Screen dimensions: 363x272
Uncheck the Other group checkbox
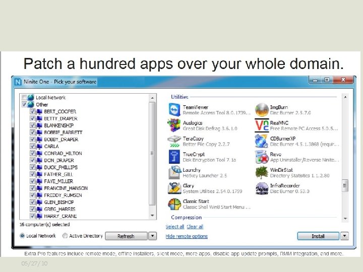click(24, 104)
